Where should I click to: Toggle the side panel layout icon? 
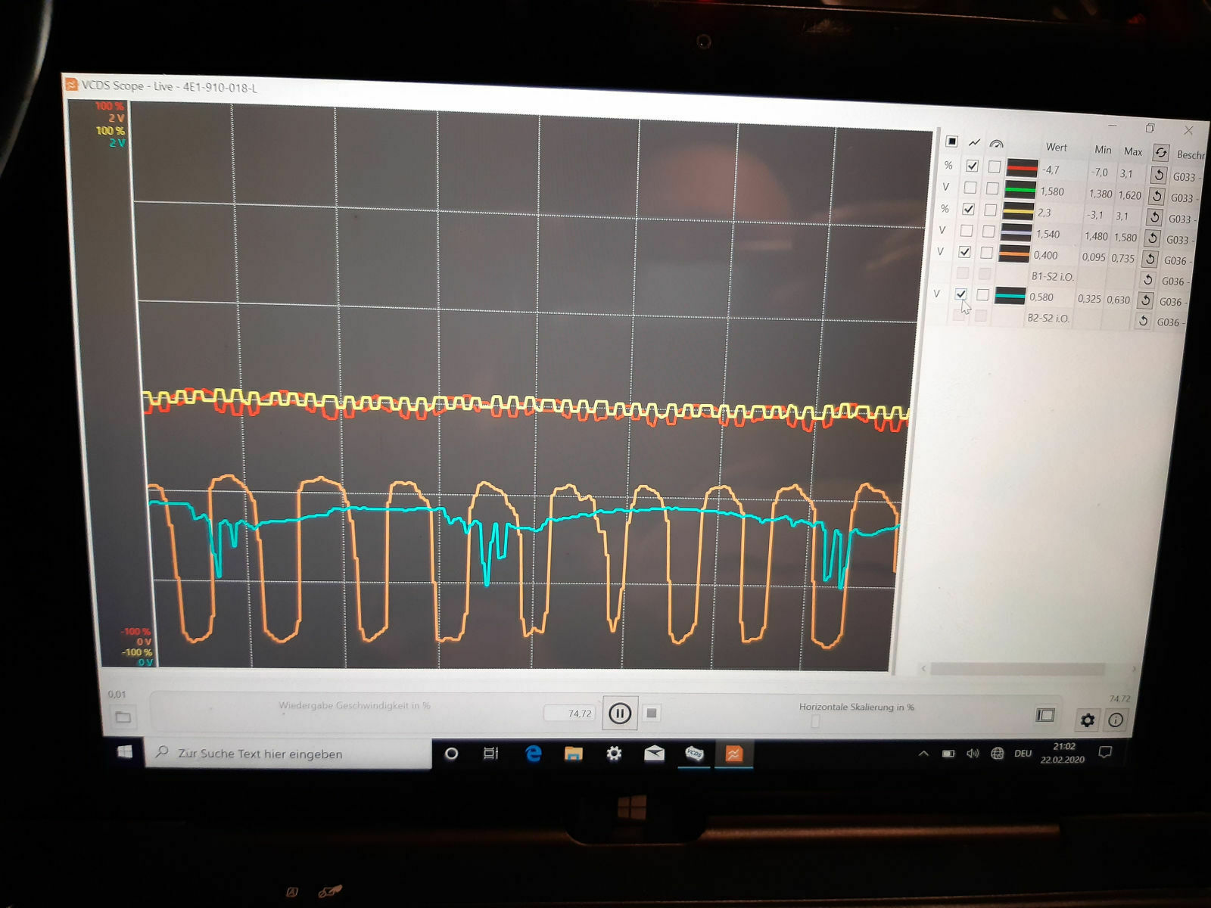click(x=1045, y=715)
